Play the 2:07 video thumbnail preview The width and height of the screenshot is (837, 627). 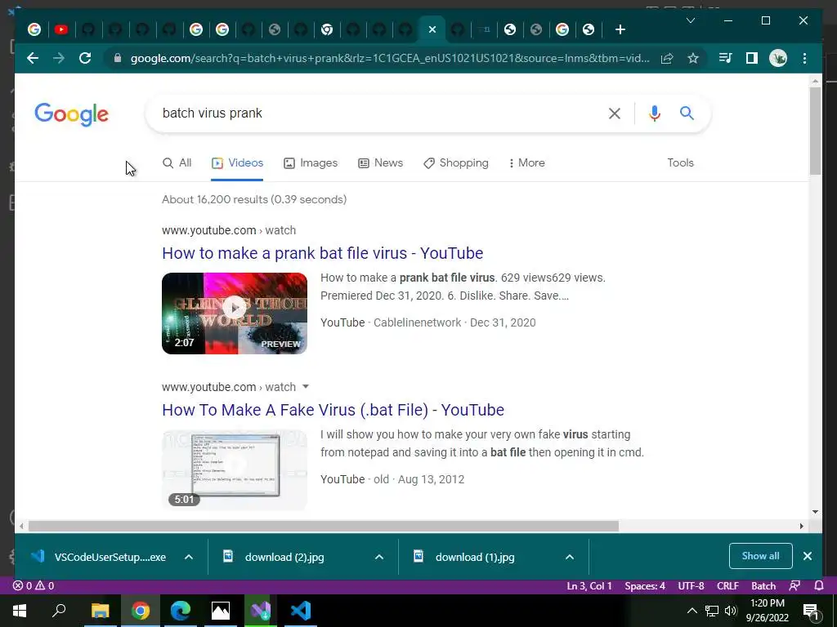click(235, 313)
